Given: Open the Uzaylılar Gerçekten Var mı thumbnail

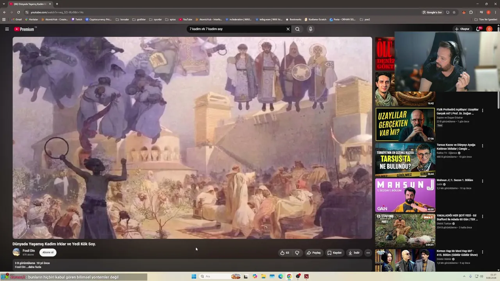Looking at the screenshot, I should click(405, 124).
